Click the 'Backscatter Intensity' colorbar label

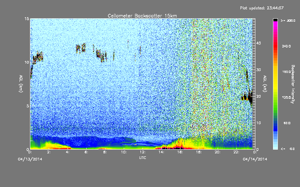point(293,84)
